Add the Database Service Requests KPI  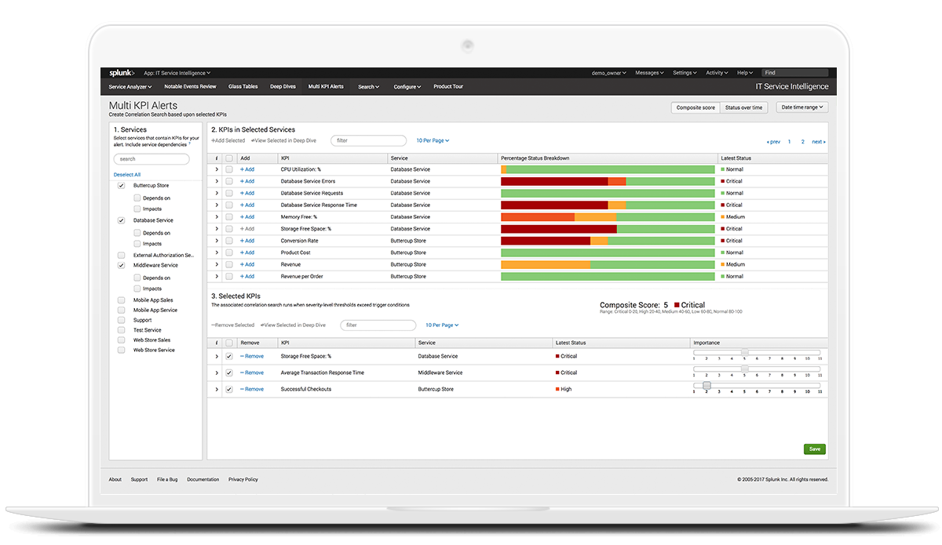point(247,193)
